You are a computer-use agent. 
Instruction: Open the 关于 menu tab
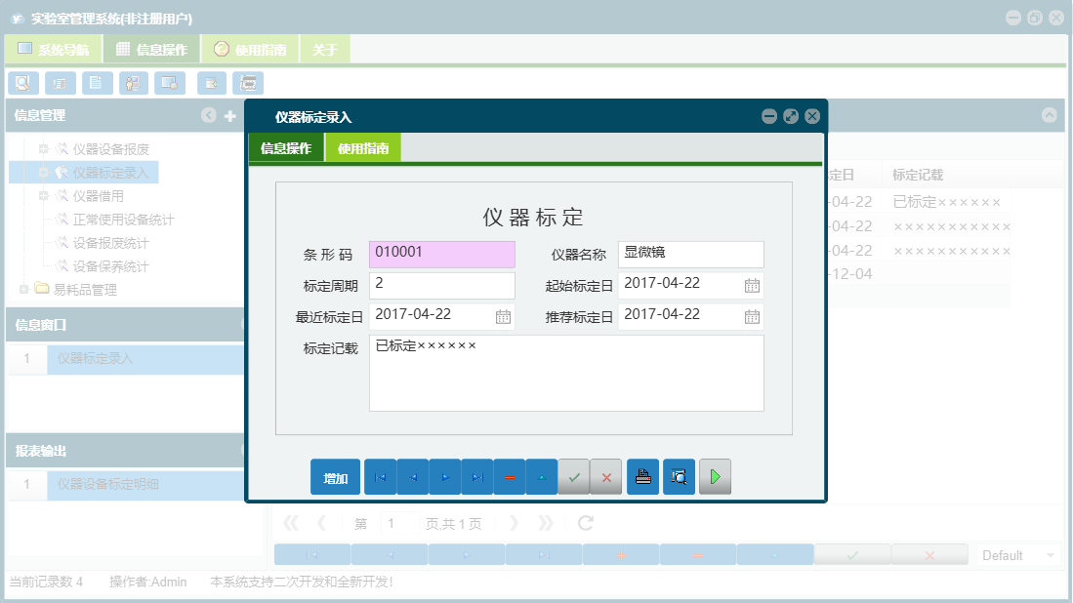(x=324, y=48)
